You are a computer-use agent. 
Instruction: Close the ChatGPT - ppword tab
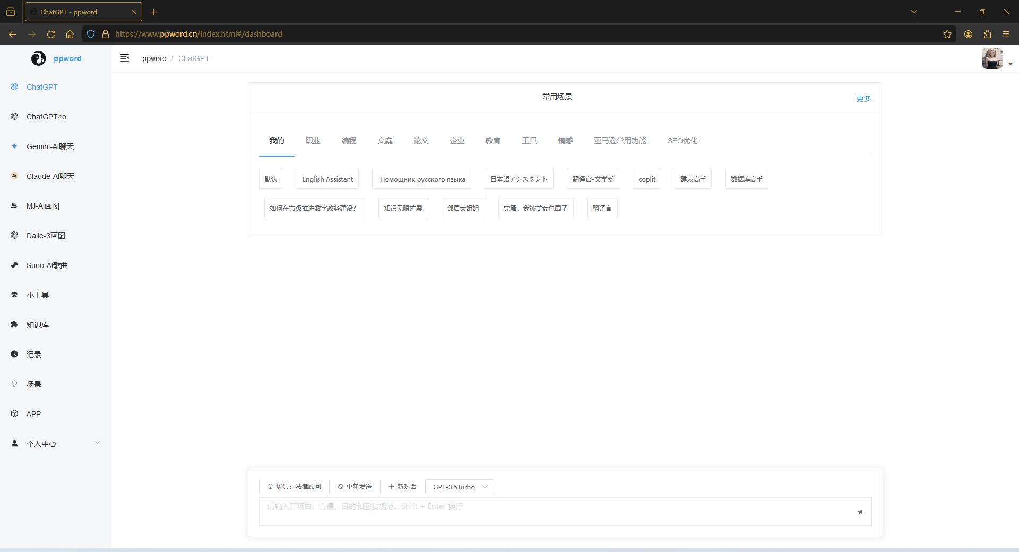click(134, 12)
